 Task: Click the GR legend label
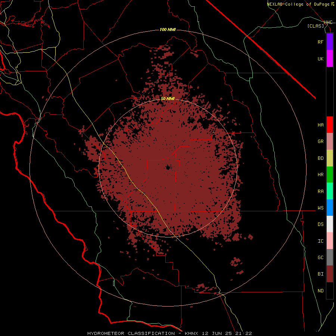(320, 141)
